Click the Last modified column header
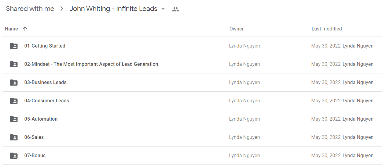 pos(327,29)
